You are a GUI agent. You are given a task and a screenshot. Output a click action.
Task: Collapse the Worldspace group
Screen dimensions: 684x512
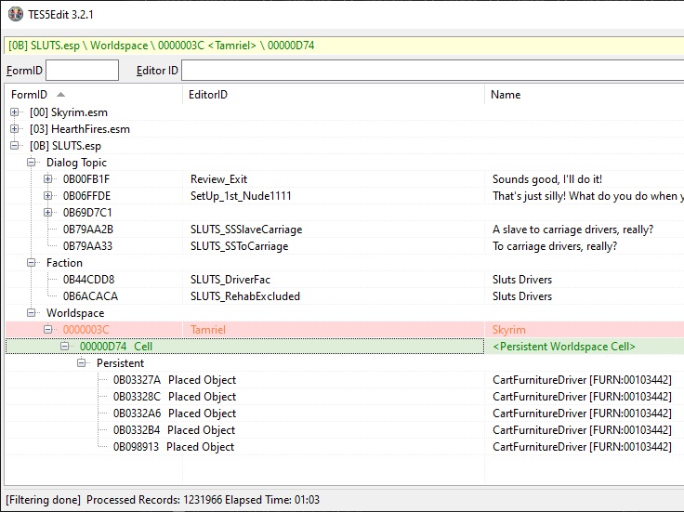(x=32, y=313)
